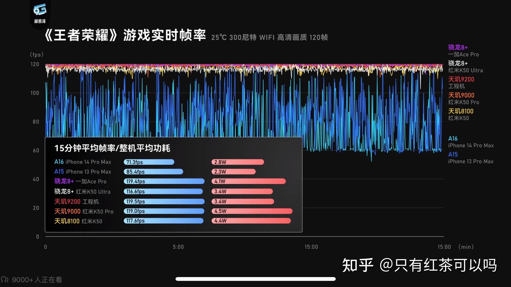The image size is (511, 287).
Task: Click the 15分钟平均帧率/整机平均功耗 panel heading
Action: [112, 148]
